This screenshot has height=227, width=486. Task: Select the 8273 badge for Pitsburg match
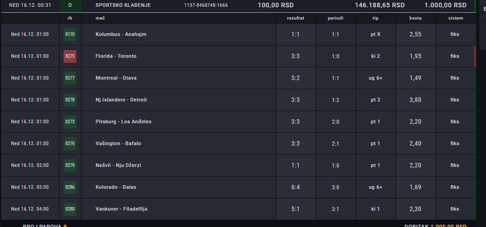click(x=70, y=122)
